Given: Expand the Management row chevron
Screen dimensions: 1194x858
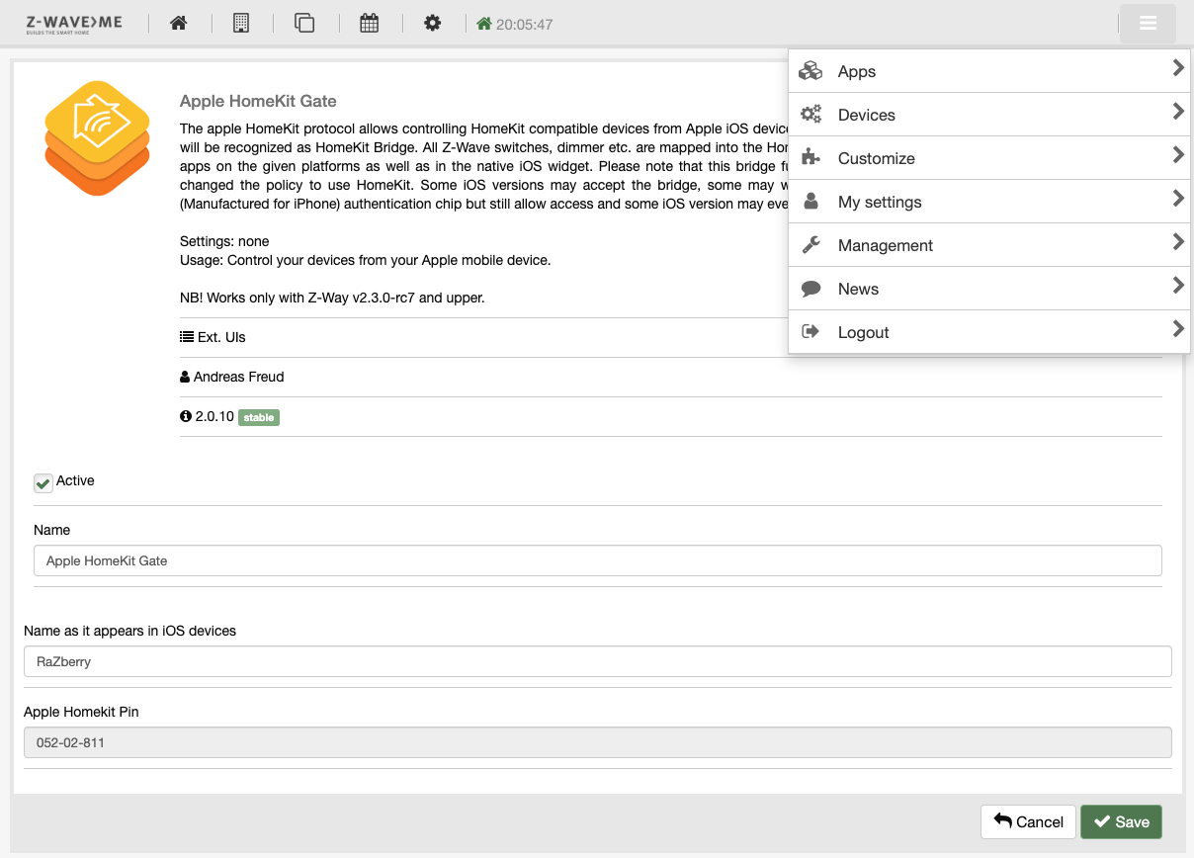Looking at the screenshot, I should [1178, 242].
